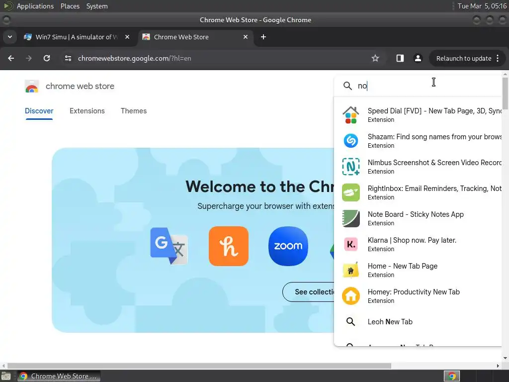Close the Win7 Simu tab

(127, 37)
